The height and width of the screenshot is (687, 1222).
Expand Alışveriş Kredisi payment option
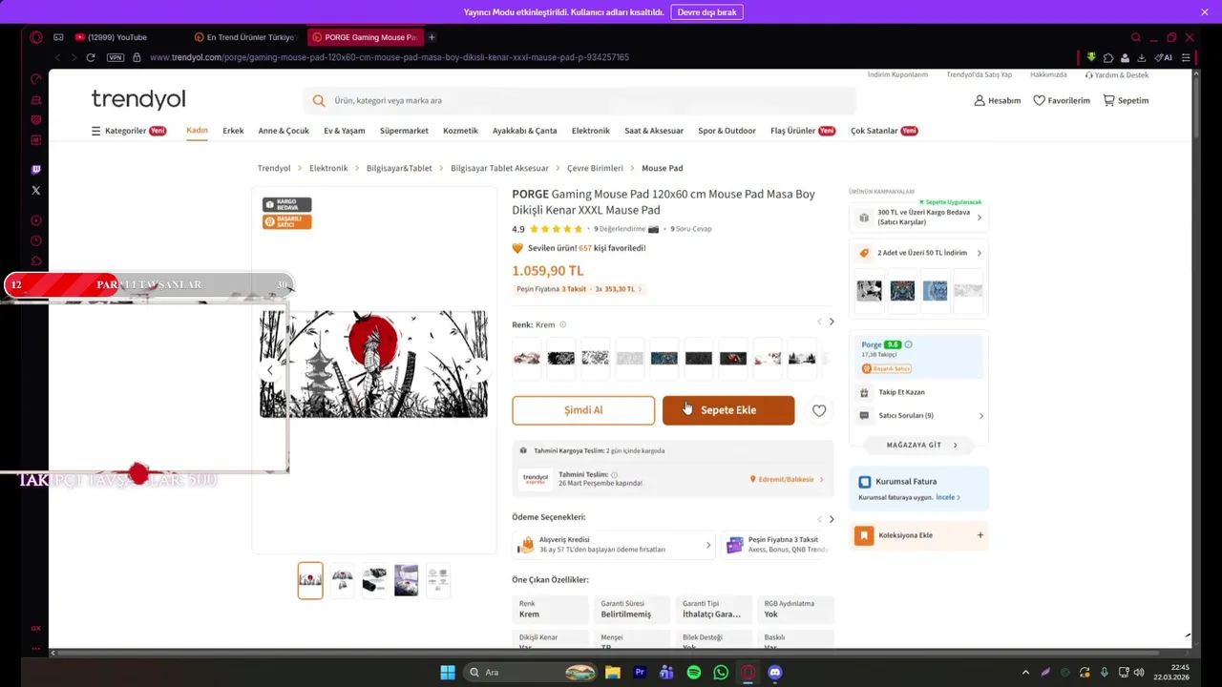click(x=613, y=545)
